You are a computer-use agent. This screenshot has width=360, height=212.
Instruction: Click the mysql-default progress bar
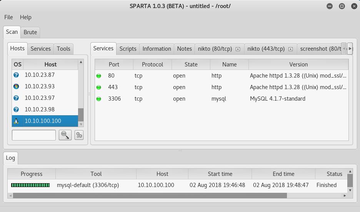(x=30, y=185)
